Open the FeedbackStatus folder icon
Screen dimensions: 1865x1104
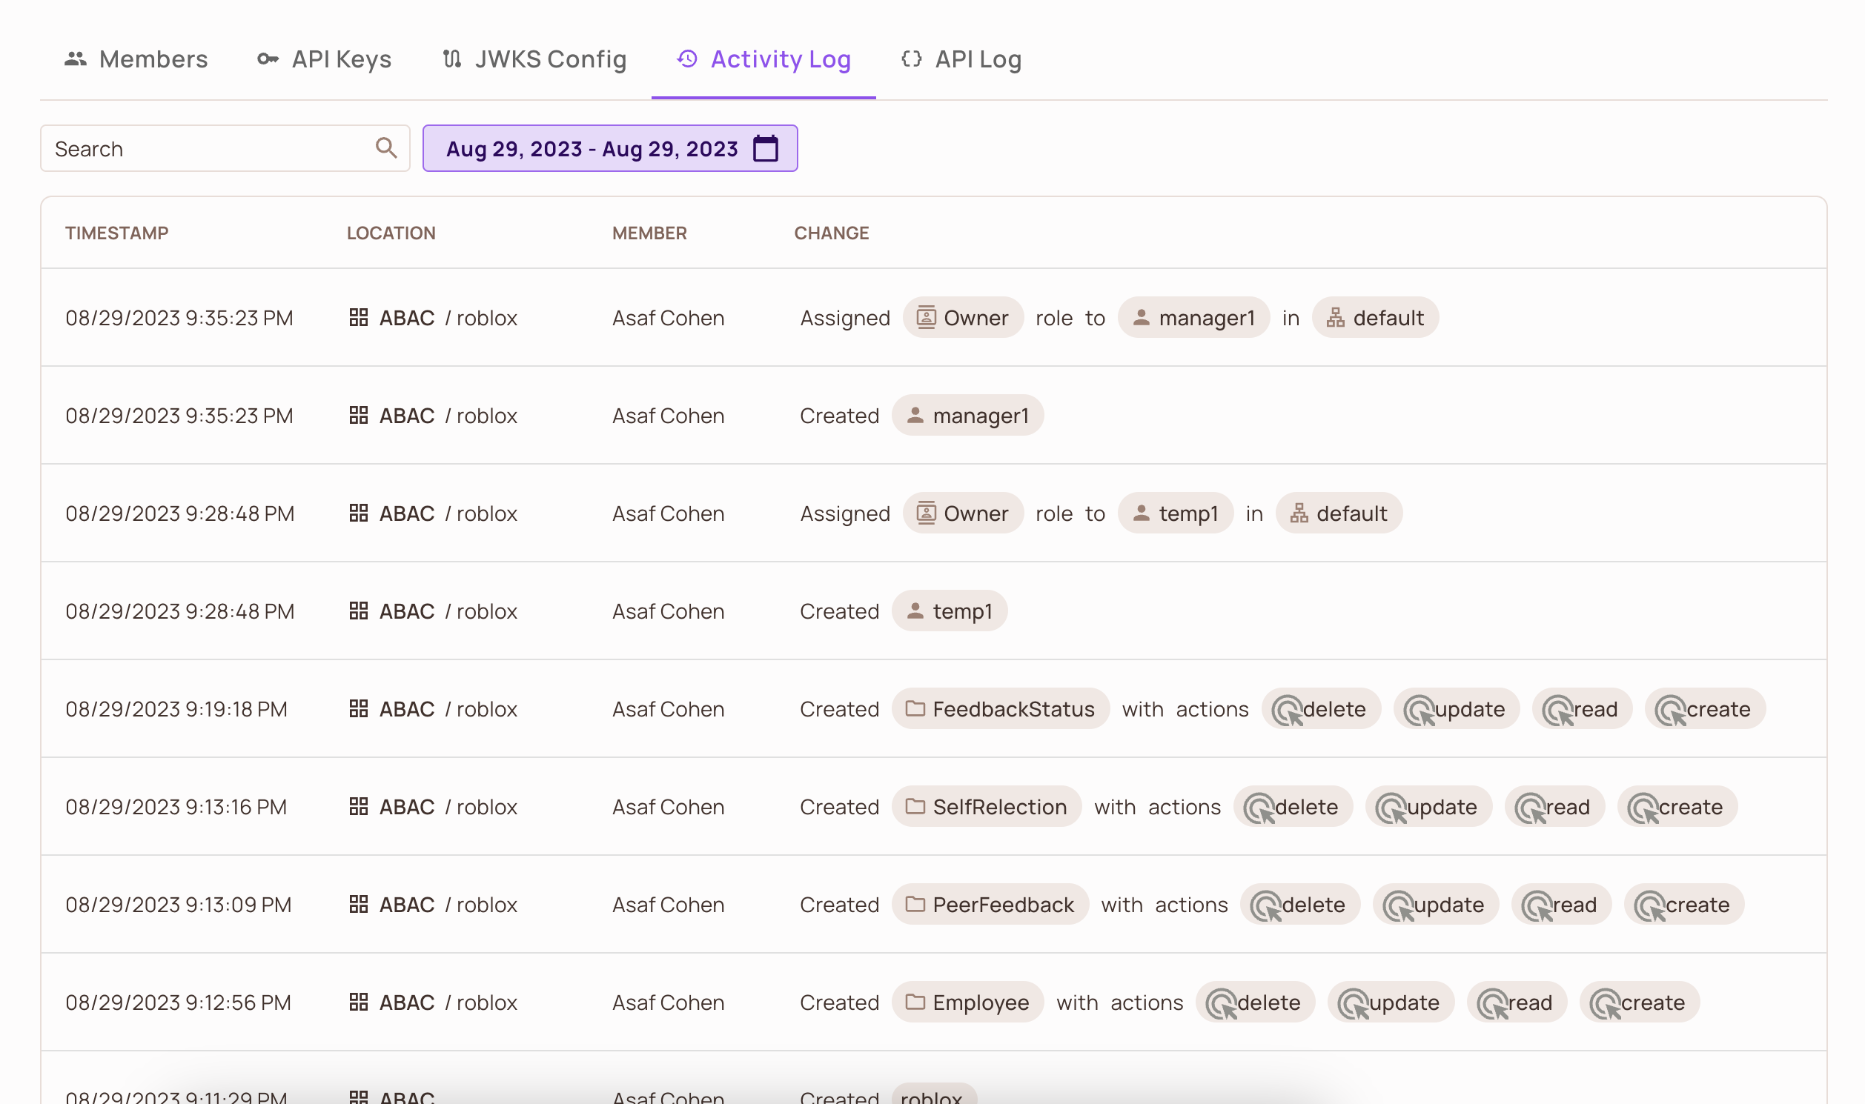pos(915,708)
